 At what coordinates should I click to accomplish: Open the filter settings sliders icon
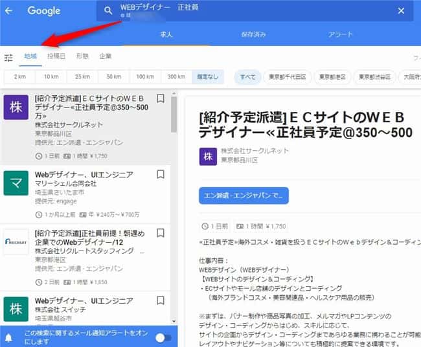(x=8, y=58)
